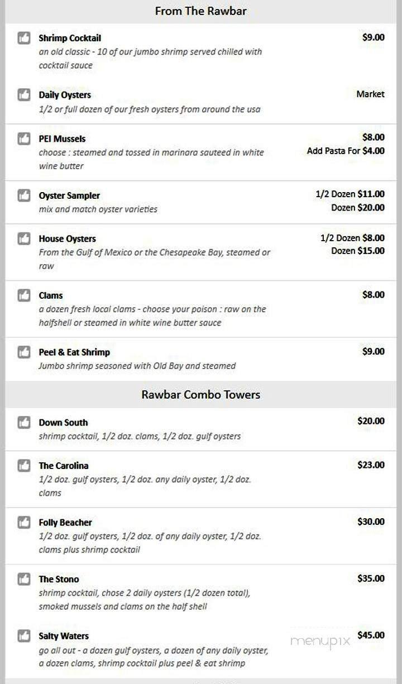Click the thumbs-up icon next to PEI Mussels
The height and width of the screenshot is (684, 402).
pyautogui.click(x=23, y=138)
